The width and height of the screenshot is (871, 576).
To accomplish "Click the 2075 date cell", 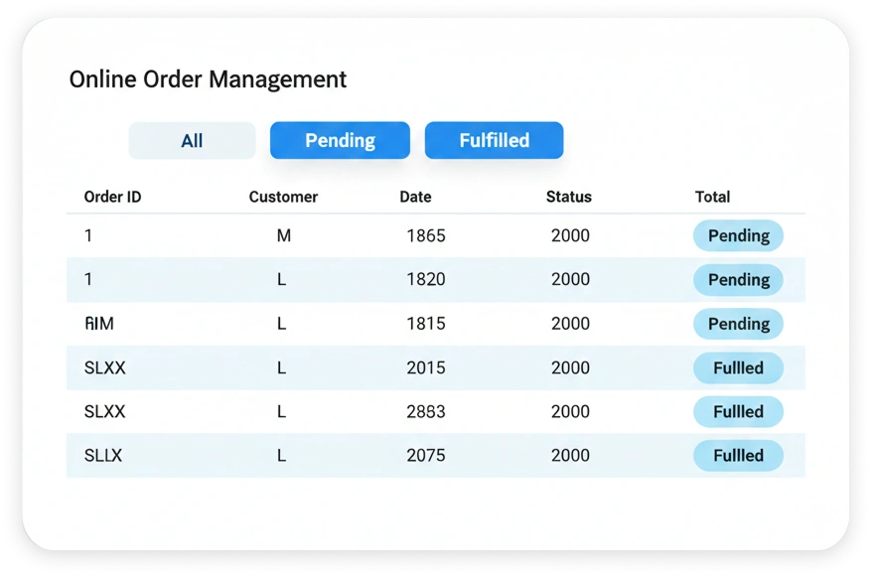I will point(426,456).
